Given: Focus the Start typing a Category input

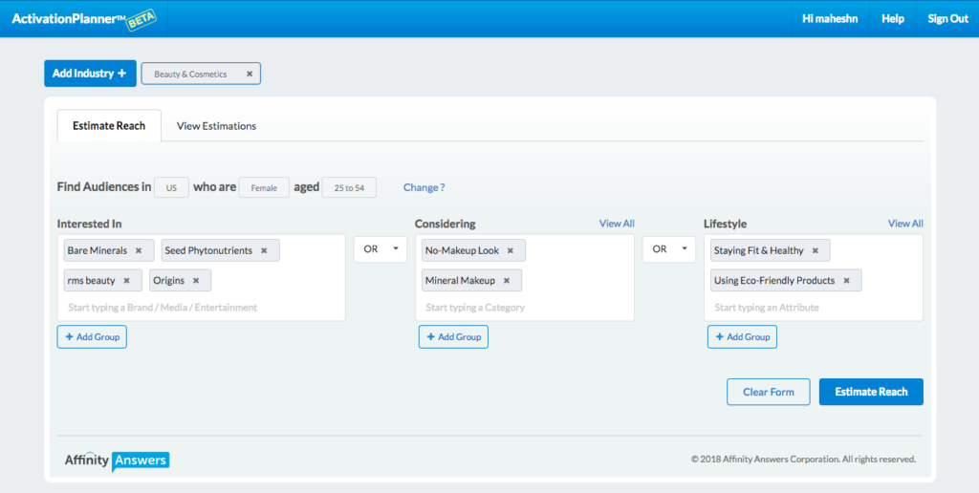Looking at the screenshot, I should pos(475,308).
